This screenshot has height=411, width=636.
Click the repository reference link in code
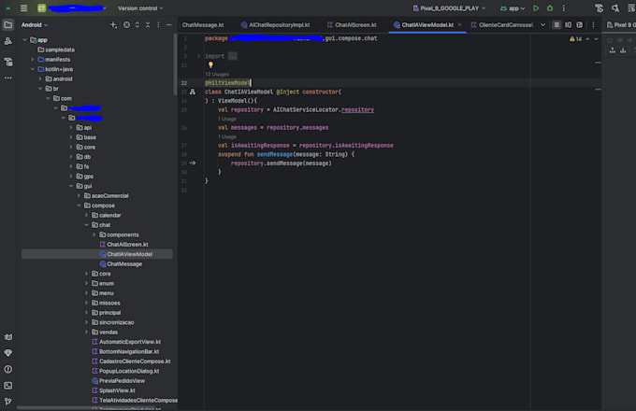click(357, 109)
